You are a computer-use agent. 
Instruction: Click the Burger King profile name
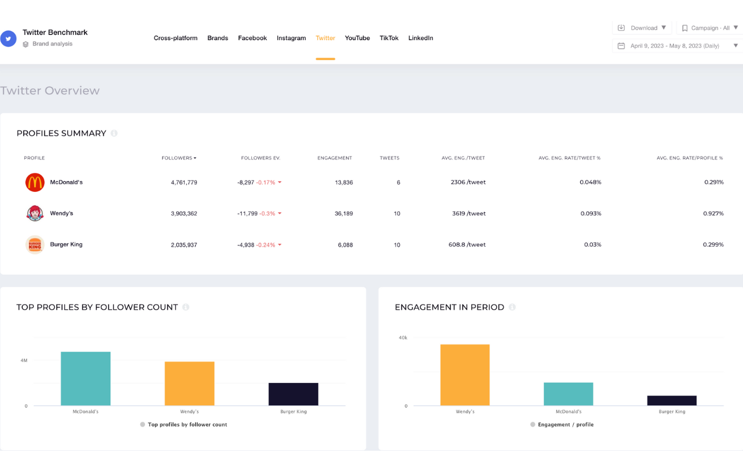(x=66, y=244)
